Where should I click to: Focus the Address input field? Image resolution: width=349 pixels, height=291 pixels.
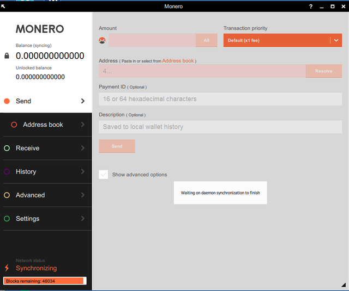(x=202, y=71)
